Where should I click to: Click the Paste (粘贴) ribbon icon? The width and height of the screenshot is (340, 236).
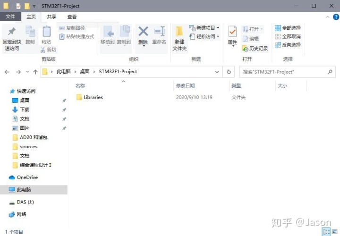(46, 32)
